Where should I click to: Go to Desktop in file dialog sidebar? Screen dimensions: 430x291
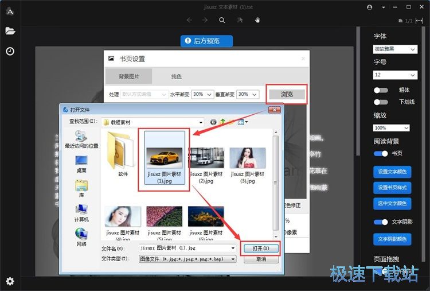[x=81, y=164]
